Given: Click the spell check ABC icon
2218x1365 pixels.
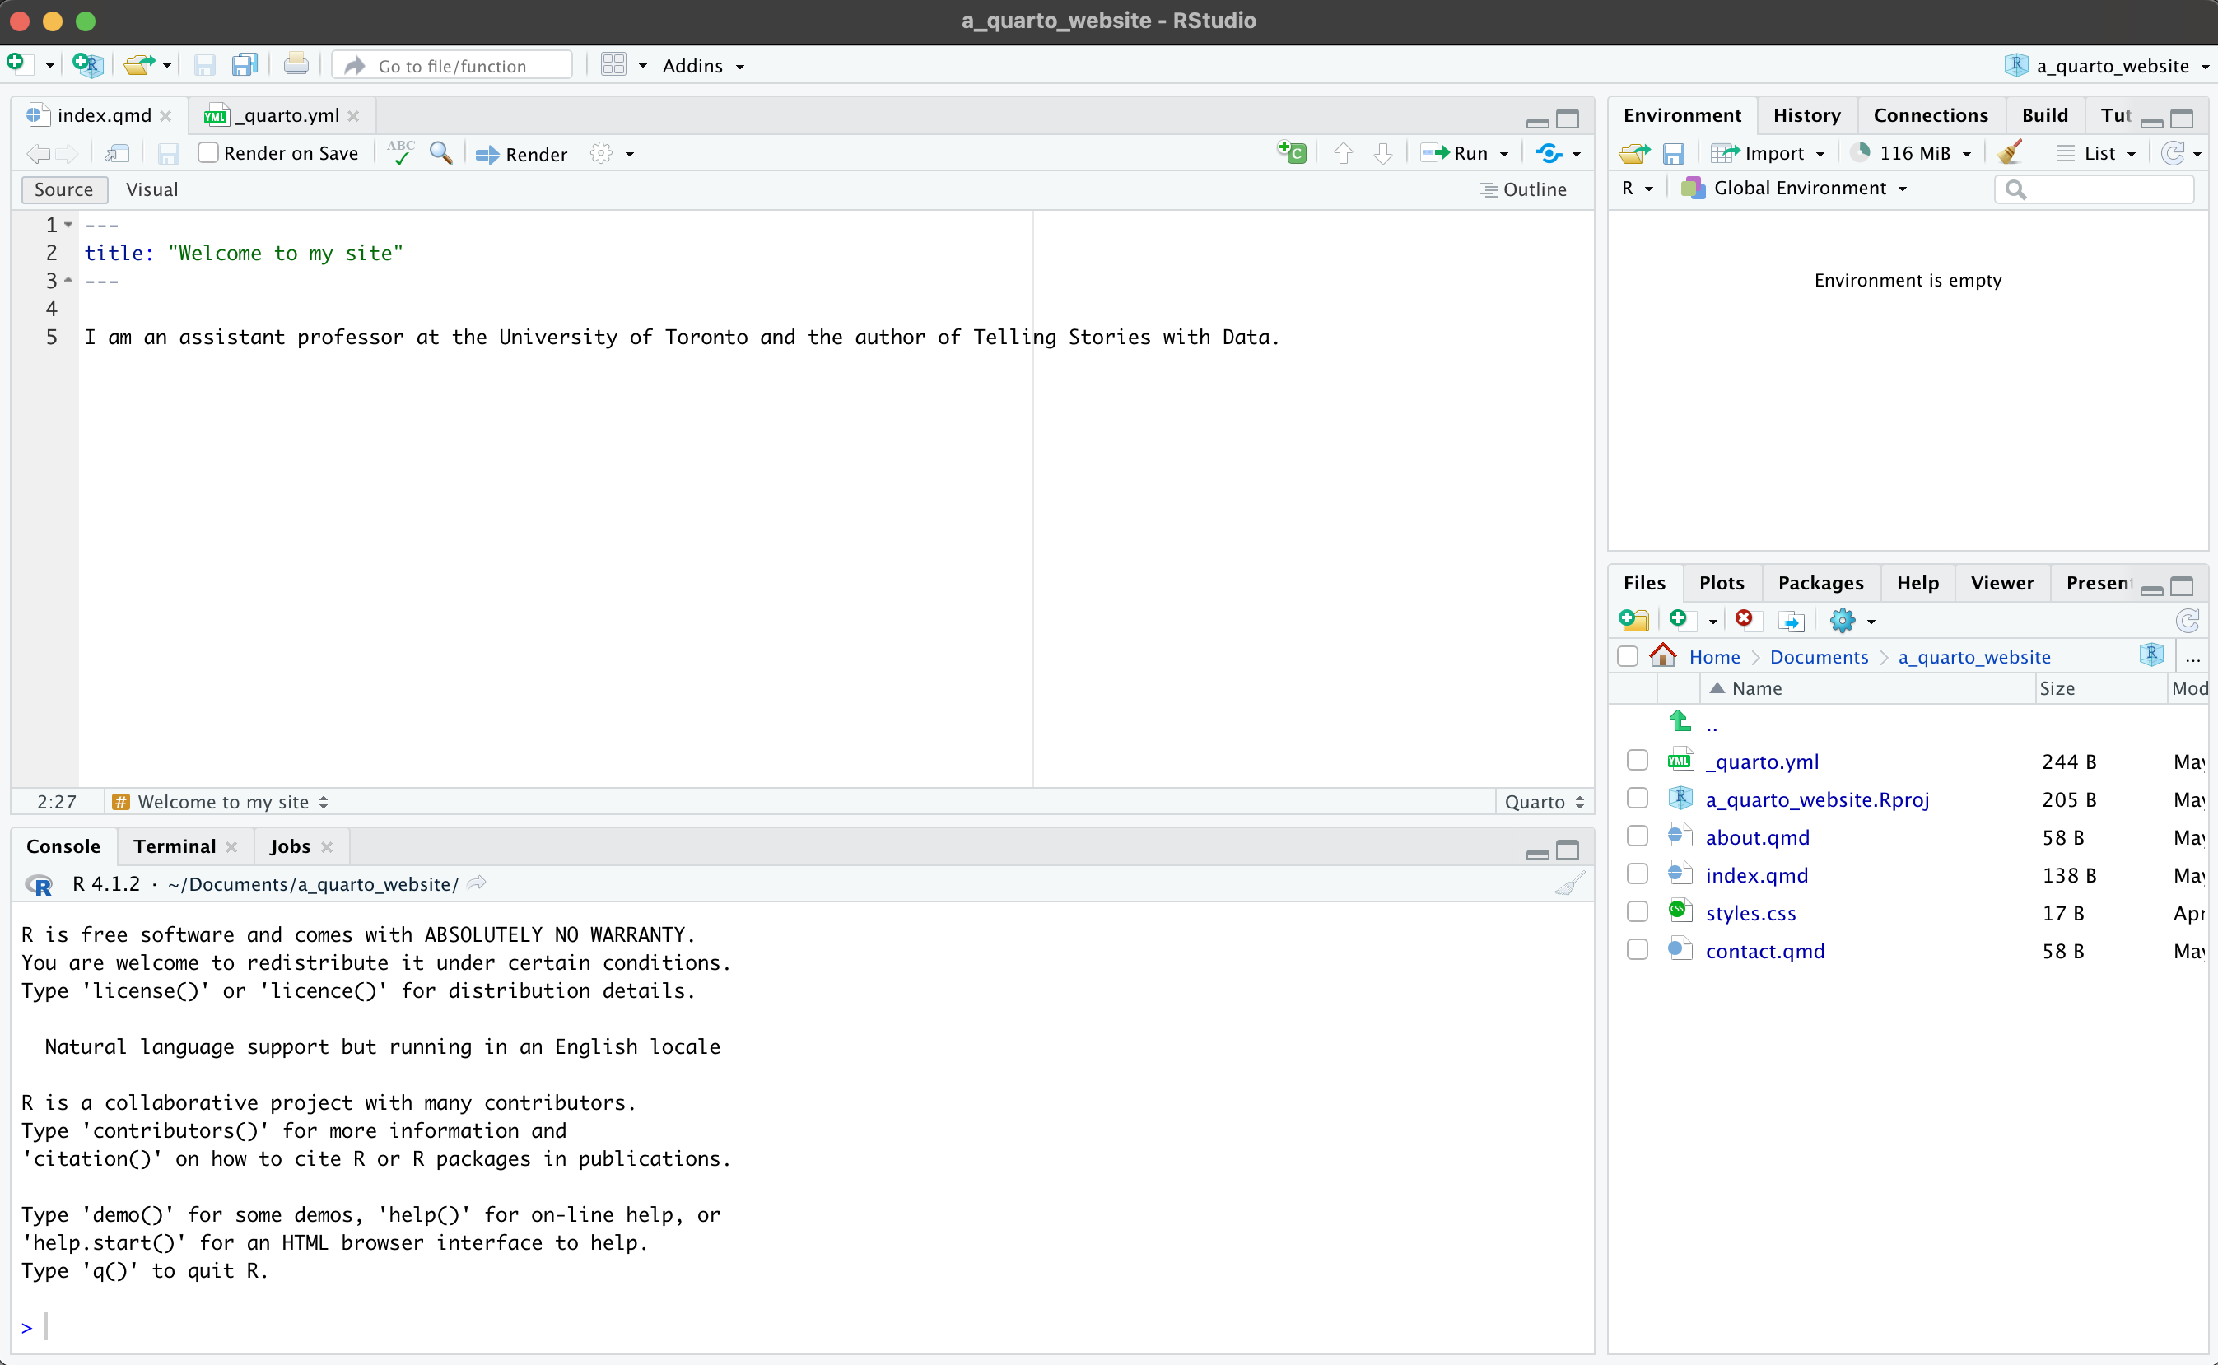Looking at the screenshot, I should (x=401, y=152).
